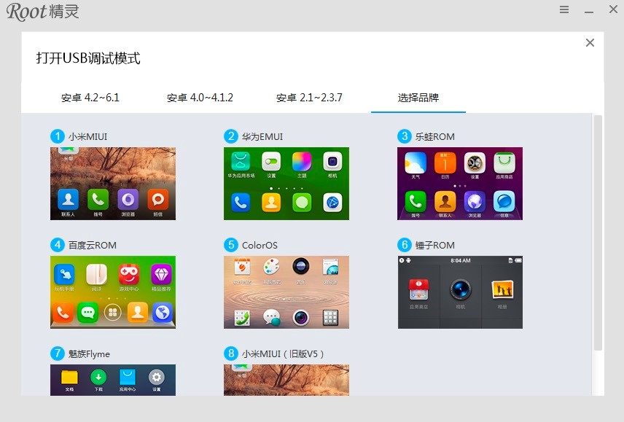Click the 应用中心 icon in 魅族Flyme preview
This screenshot has width=624, height=422.
point(128,377)
